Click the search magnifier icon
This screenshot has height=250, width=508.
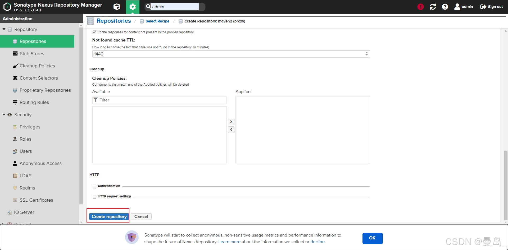coord(148,7)
